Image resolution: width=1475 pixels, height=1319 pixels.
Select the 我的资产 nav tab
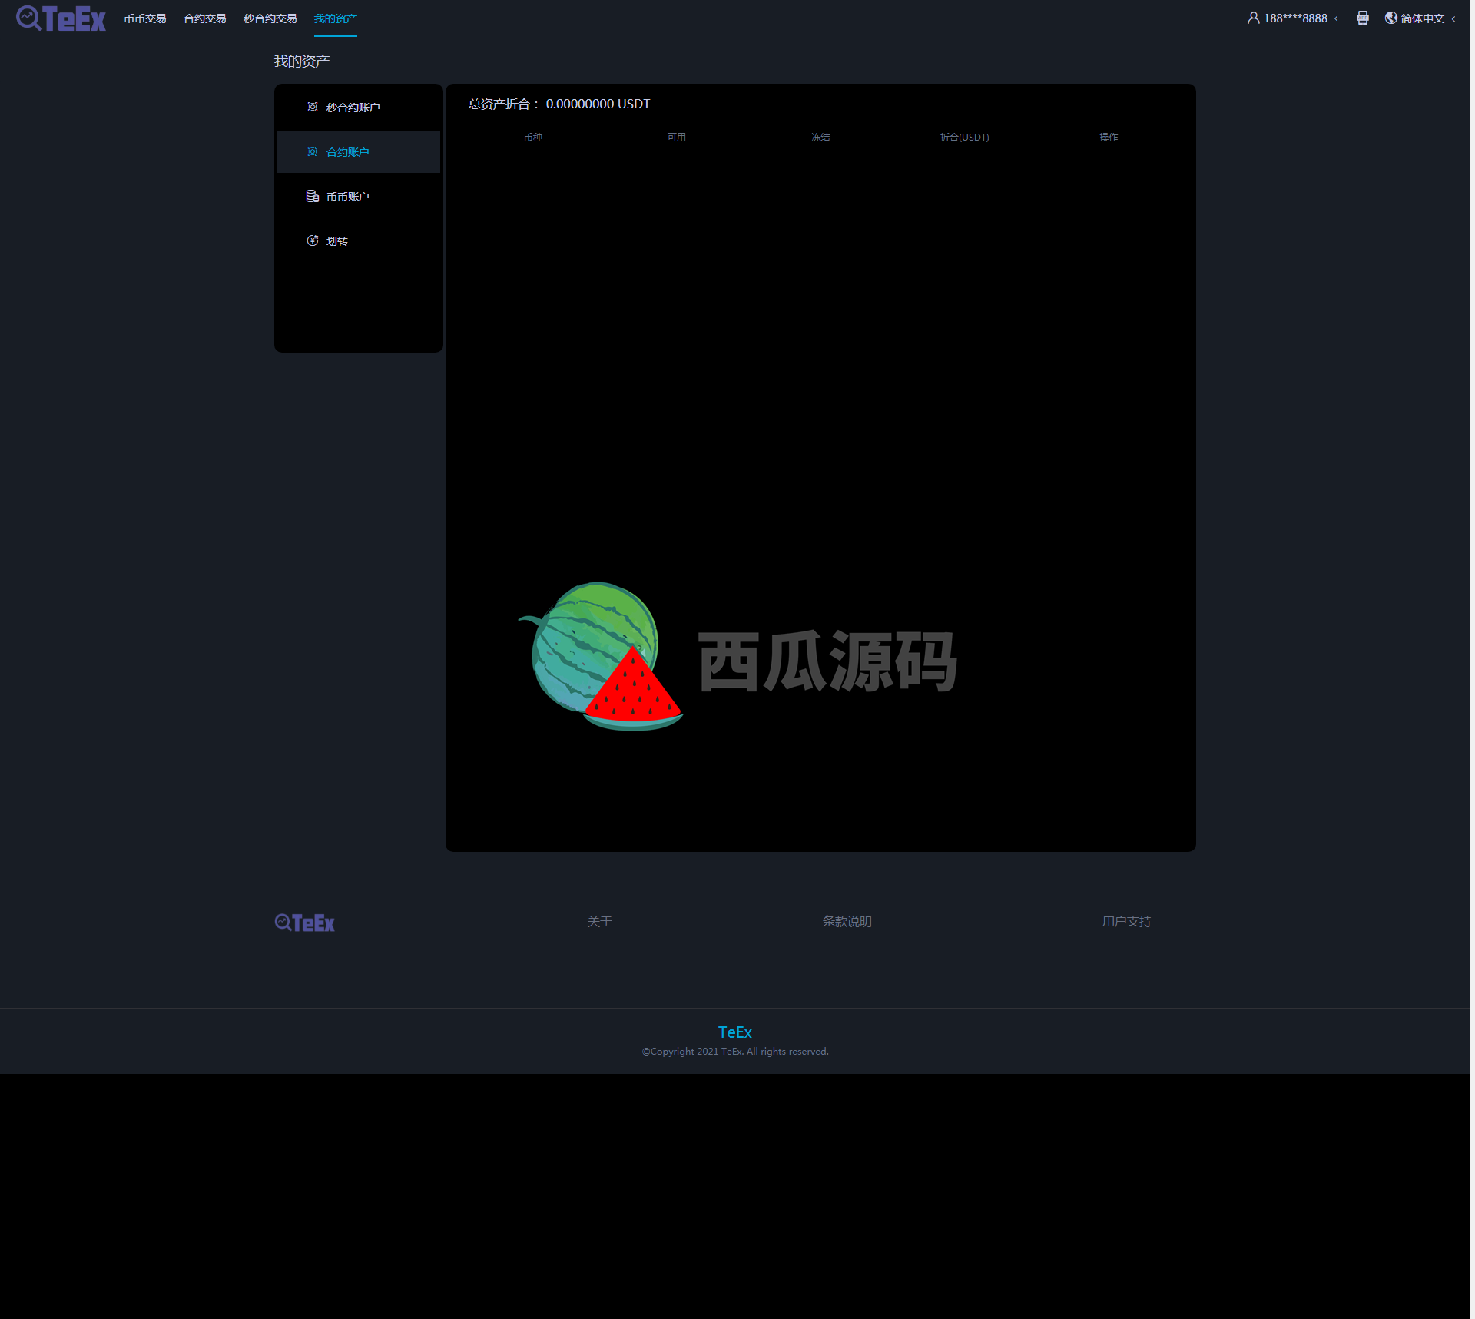336,18
